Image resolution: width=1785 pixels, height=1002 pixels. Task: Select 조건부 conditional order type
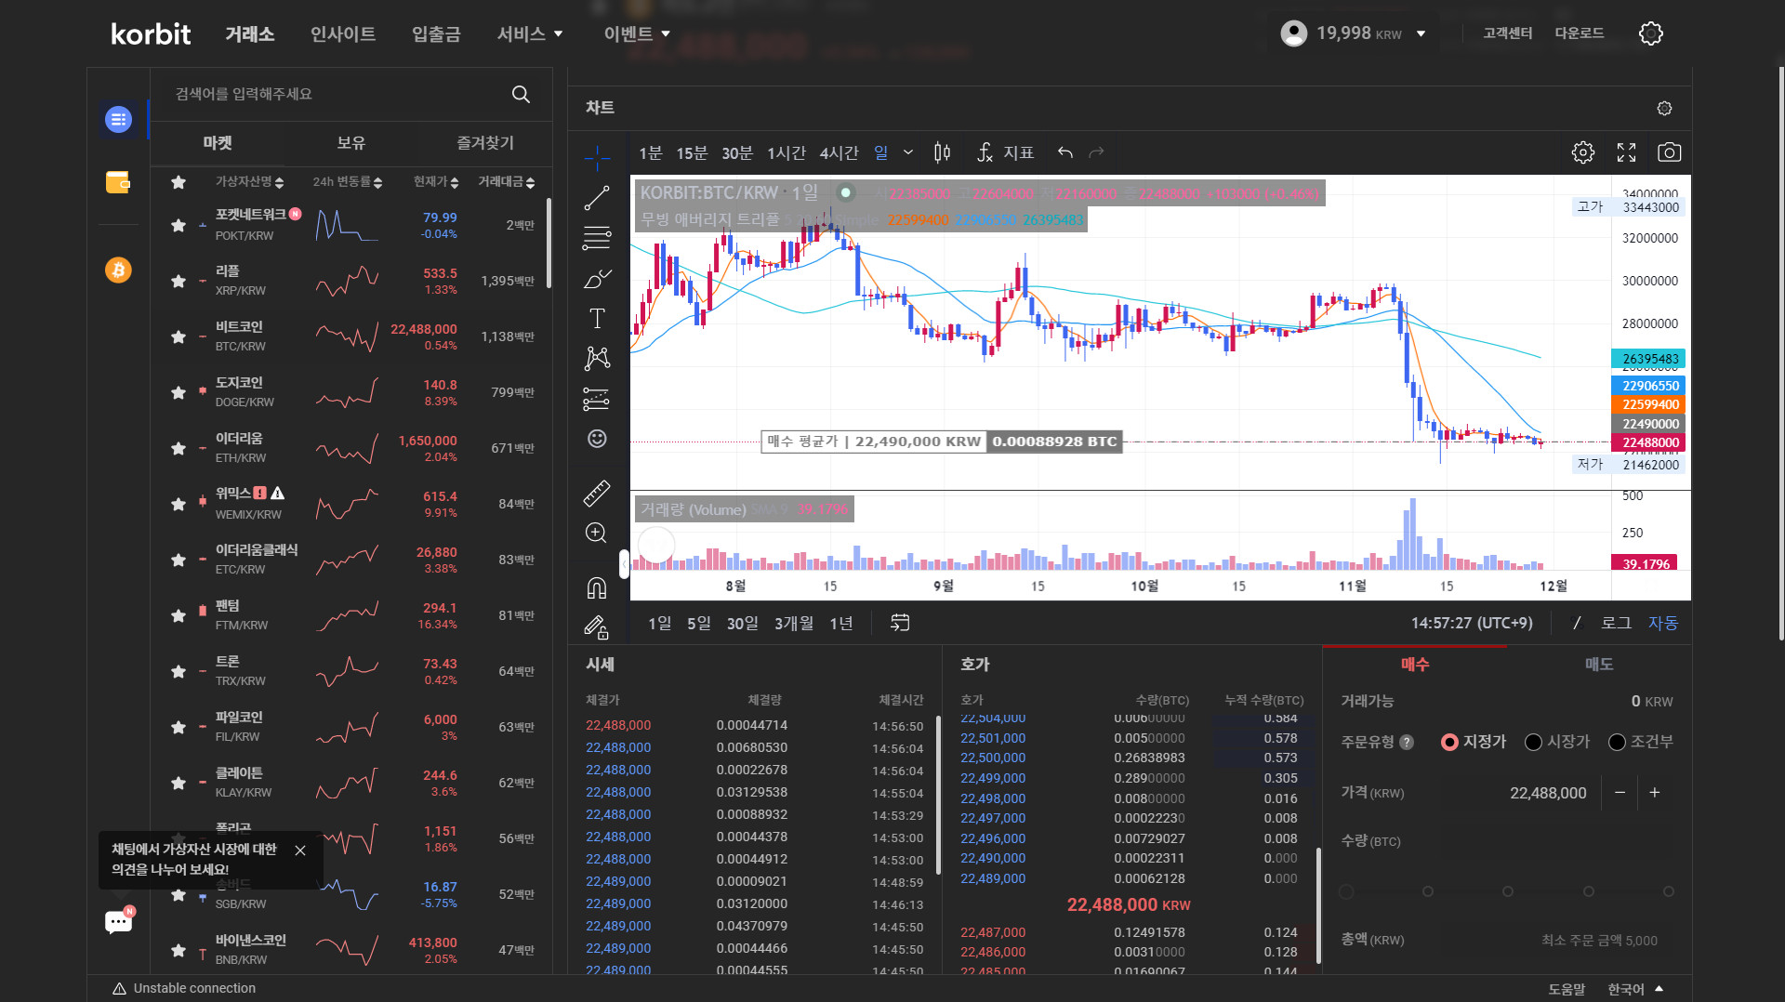pos(1641,742)
